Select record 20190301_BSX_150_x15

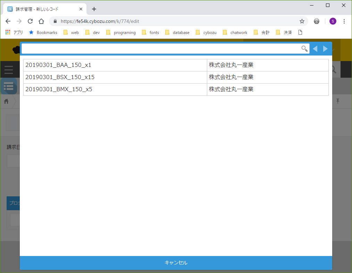(x=60, y=77)
